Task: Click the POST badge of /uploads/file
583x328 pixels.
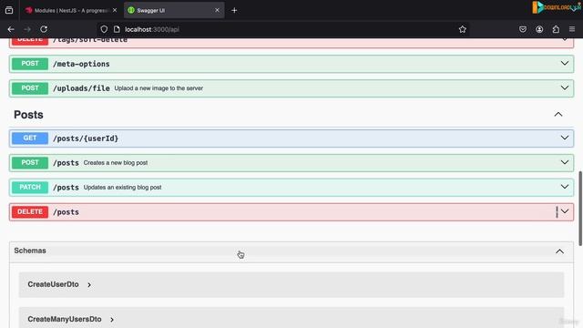Action: [x=30, y=88]
